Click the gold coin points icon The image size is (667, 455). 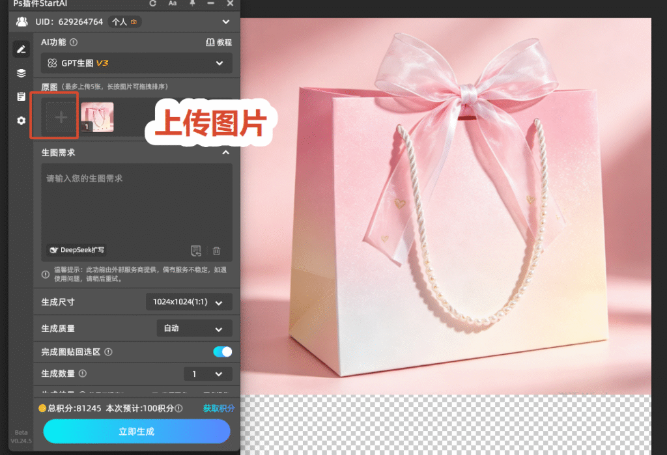point(42,408)
